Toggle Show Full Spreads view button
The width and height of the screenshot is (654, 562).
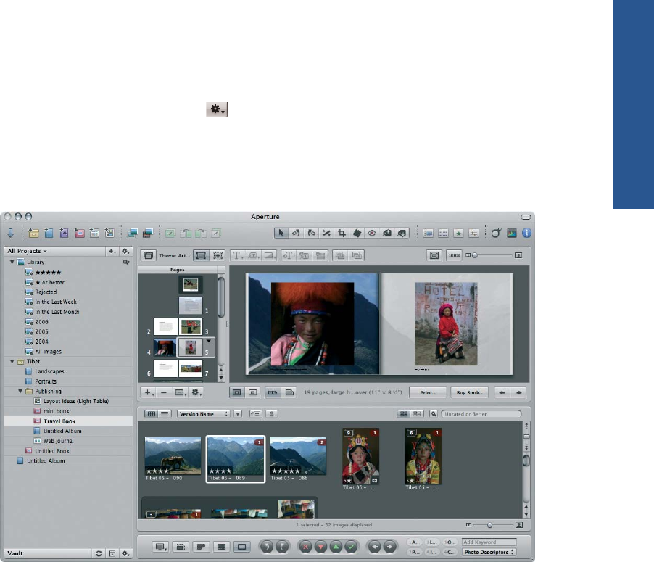(x=273, y=392)
